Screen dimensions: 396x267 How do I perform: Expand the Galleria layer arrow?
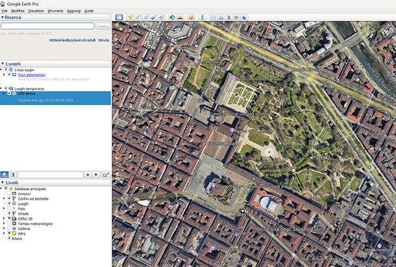(x=4, y=228)
